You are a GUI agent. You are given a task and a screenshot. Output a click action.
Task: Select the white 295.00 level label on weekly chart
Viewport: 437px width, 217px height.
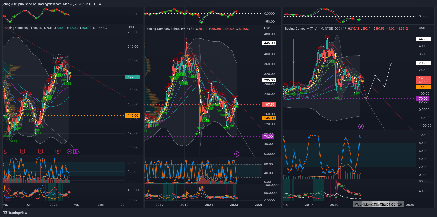pyautogui.click(x=269, y=80)
